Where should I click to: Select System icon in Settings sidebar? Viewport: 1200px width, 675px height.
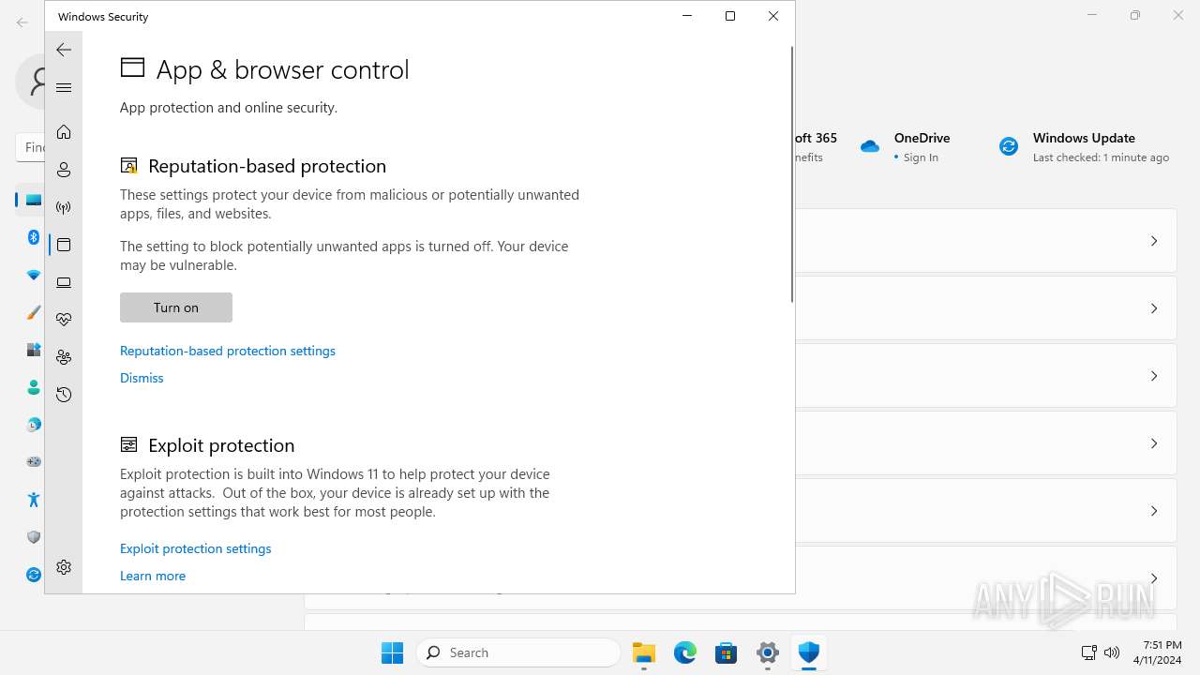pos(34,200)
